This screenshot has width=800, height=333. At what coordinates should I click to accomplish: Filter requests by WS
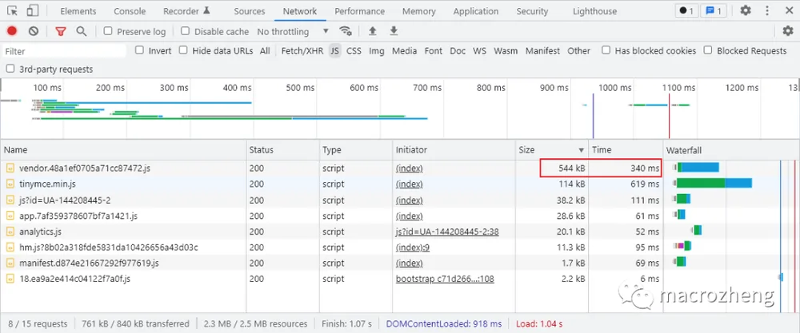point(479,51)
